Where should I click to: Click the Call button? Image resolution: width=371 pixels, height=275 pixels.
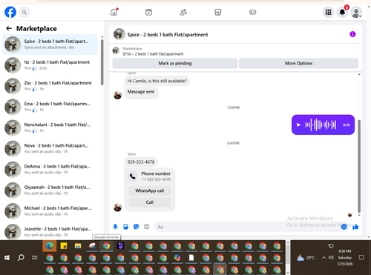pos(150,202)
